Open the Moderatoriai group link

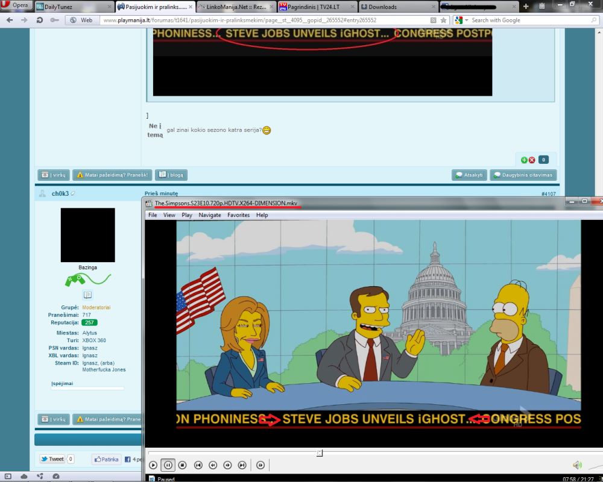(96, 307)
